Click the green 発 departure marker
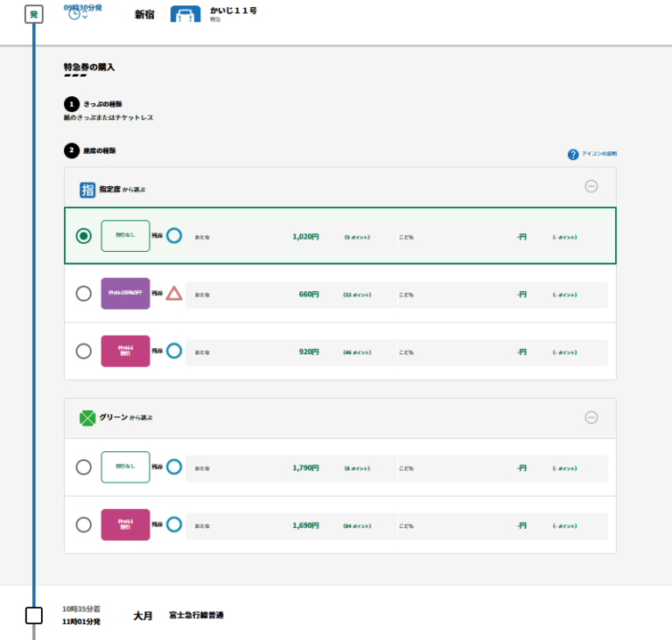Viewport: 672px width, 640px height. [33, 14]
